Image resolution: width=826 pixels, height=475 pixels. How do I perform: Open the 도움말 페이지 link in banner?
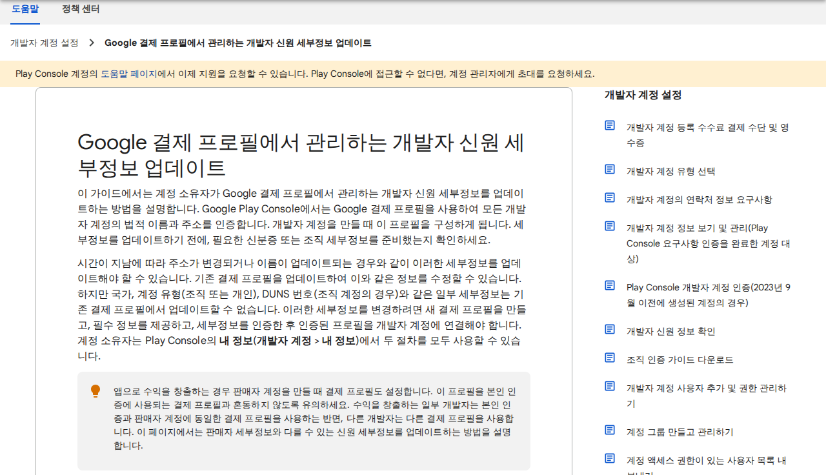pos(128,74)
